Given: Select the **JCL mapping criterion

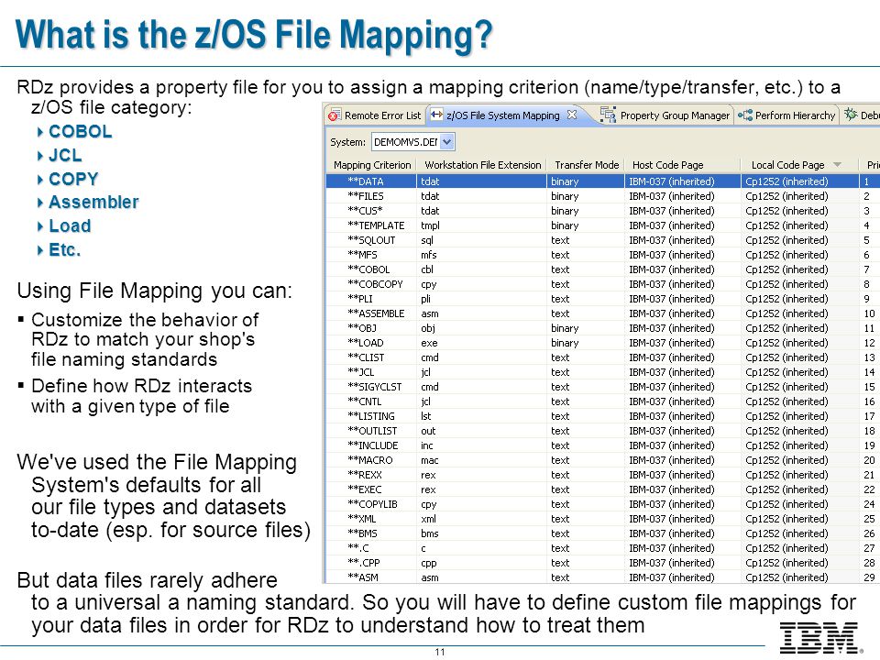Looking at the screenshot, I should point(361,372).
